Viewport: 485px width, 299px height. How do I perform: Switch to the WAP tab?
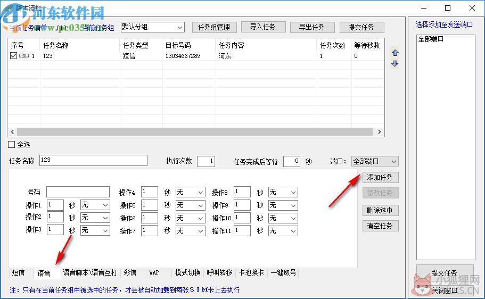click(x=154, y=273)
